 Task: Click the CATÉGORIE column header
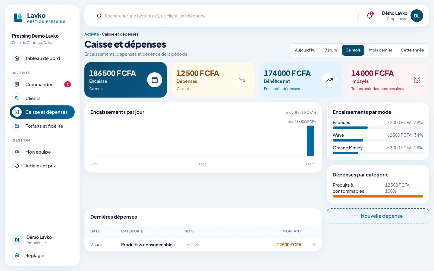(132, 231)
